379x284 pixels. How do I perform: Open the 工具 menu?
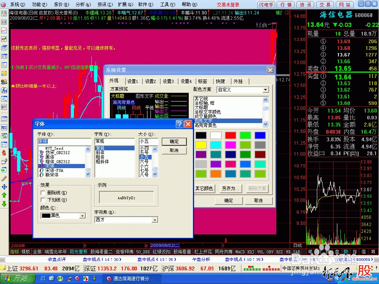coord(168,4)
